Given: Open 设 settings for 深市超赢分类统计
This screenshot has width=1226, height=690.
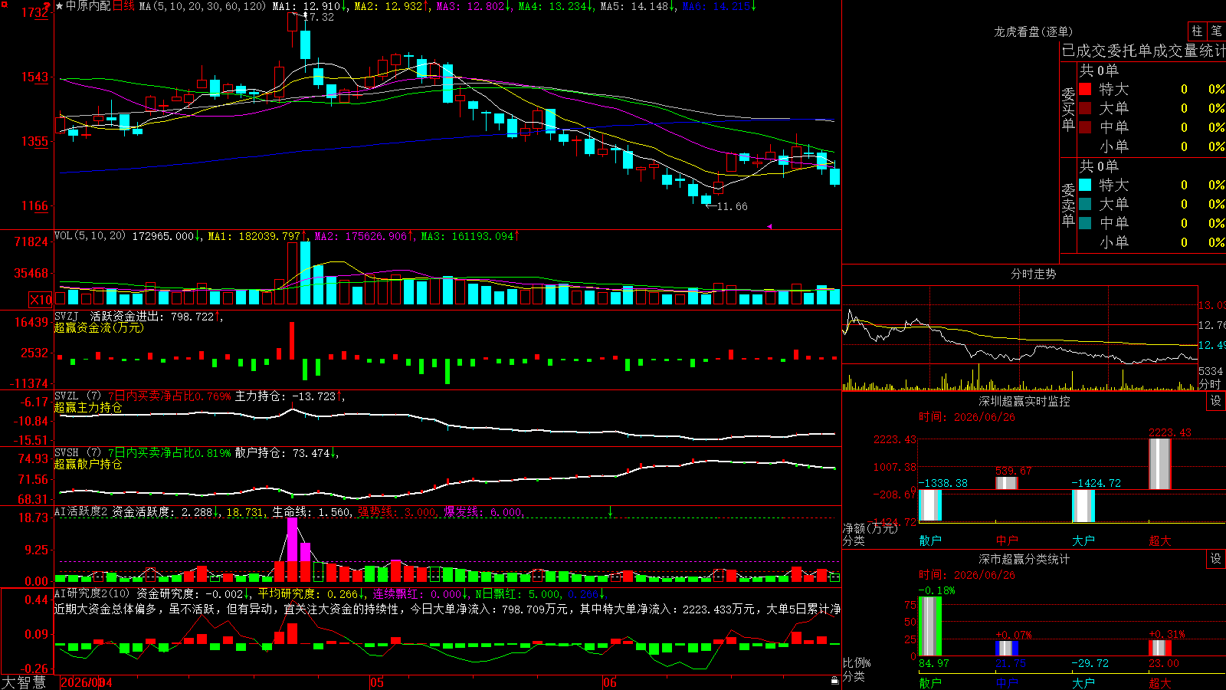Looking at the screenshot, I should click(x=1216, y=559).
